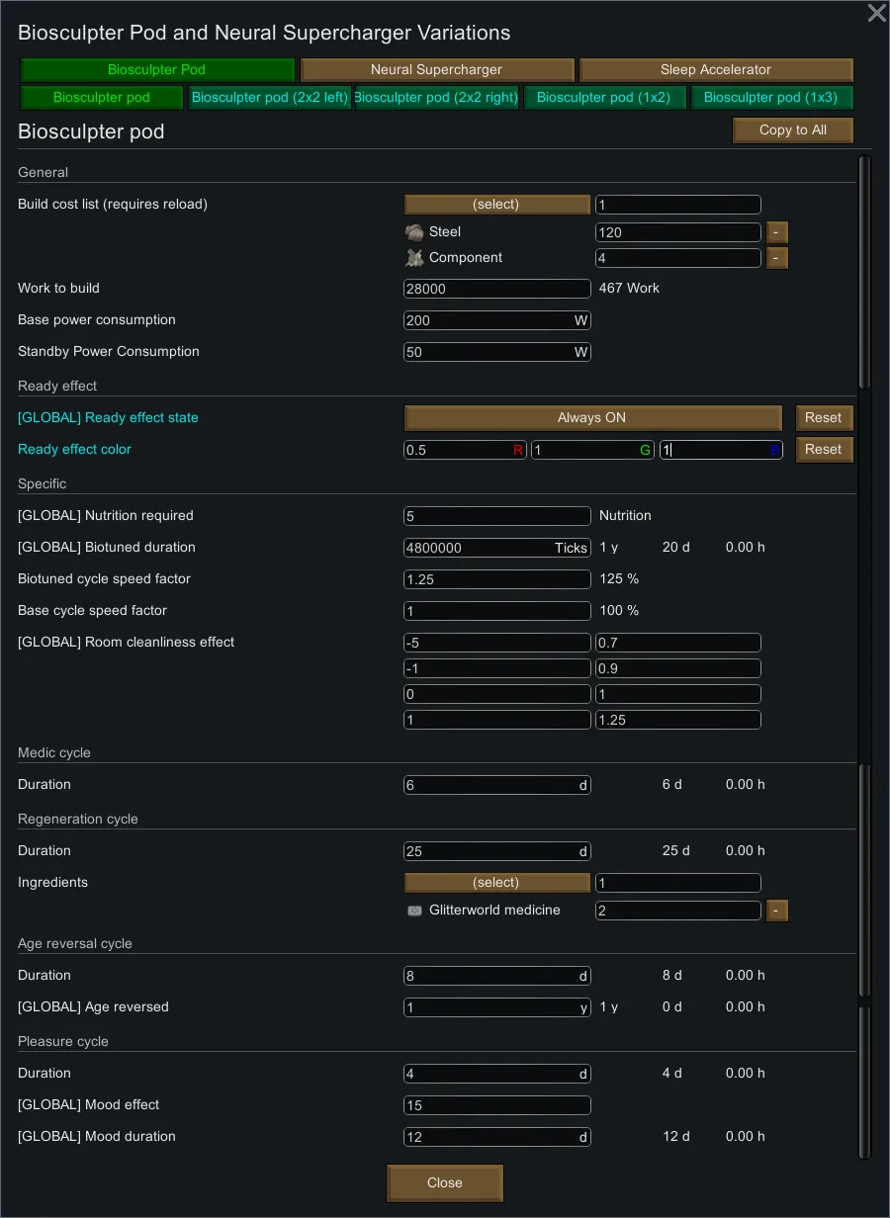
Task: Open the Build cost list select dropdown
Action: (496, 205)
